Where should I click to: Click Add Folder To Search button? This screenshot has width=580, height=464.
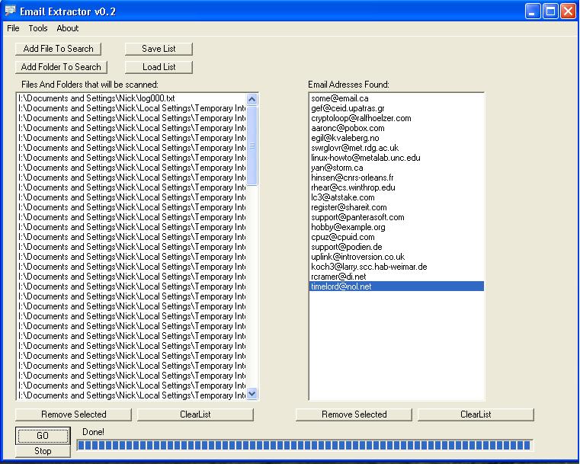click(x=61, y=67)
